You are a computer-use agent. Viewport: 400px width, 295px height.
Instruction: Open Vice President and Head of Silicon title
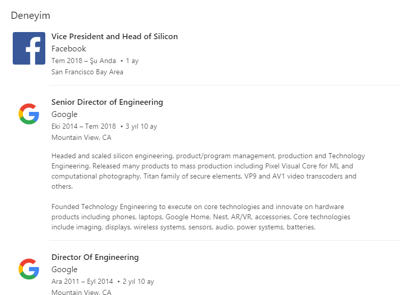[115, 37]
